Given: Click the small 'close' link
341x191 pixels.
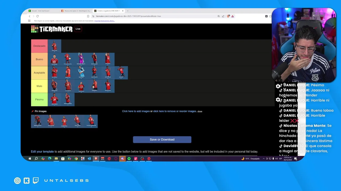Looking at the screenshot, I should coord(200,111).
